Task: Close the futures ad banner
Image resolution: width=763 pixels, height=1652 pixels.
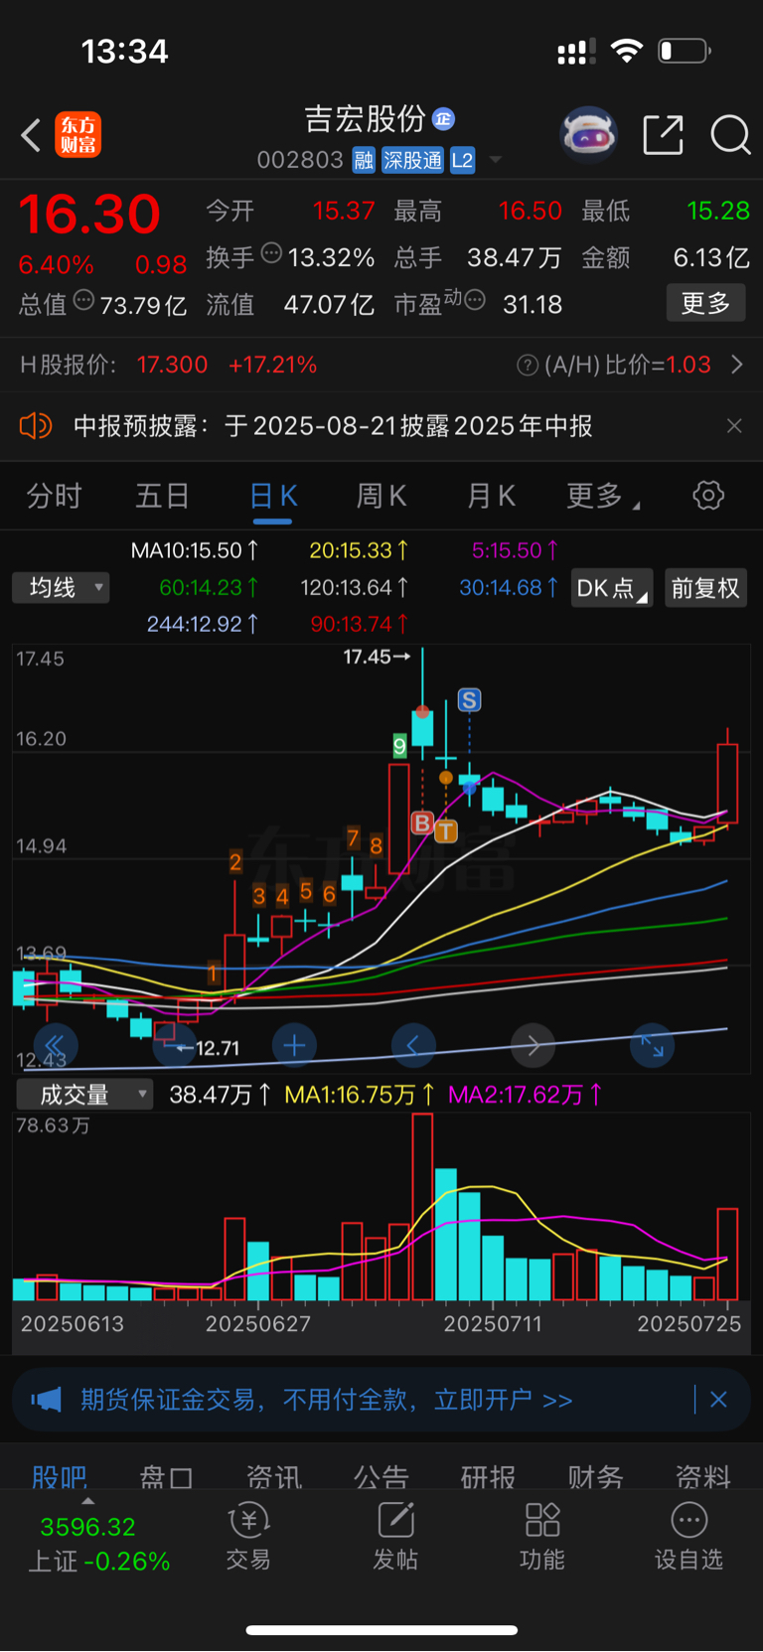Action: click(x=718, y=1400)
